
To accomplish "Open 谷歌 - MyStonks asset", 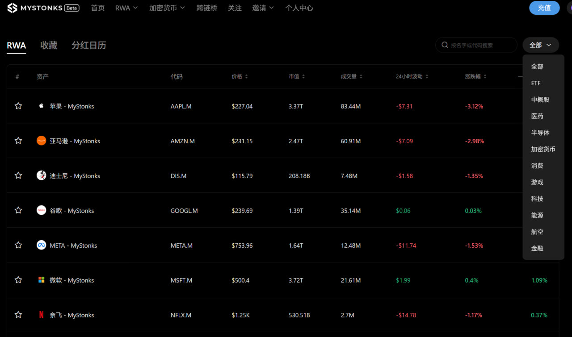I will [72, 211].
